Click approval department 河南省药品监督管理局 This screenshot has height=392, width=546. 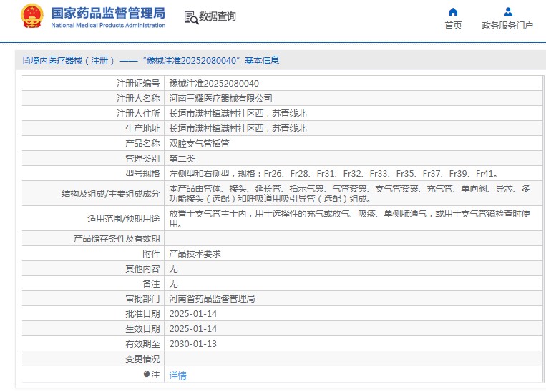click(x=212, y=298)
